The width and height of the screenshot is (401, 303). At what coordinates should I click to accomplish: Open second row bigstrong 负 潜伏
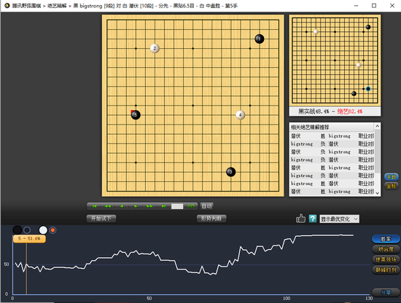332,143
